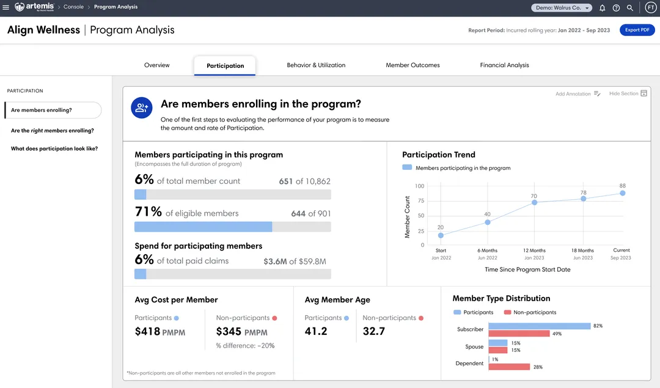Open the Financial Analysis tab
The image size is (660, 388).
click(504, 65)
